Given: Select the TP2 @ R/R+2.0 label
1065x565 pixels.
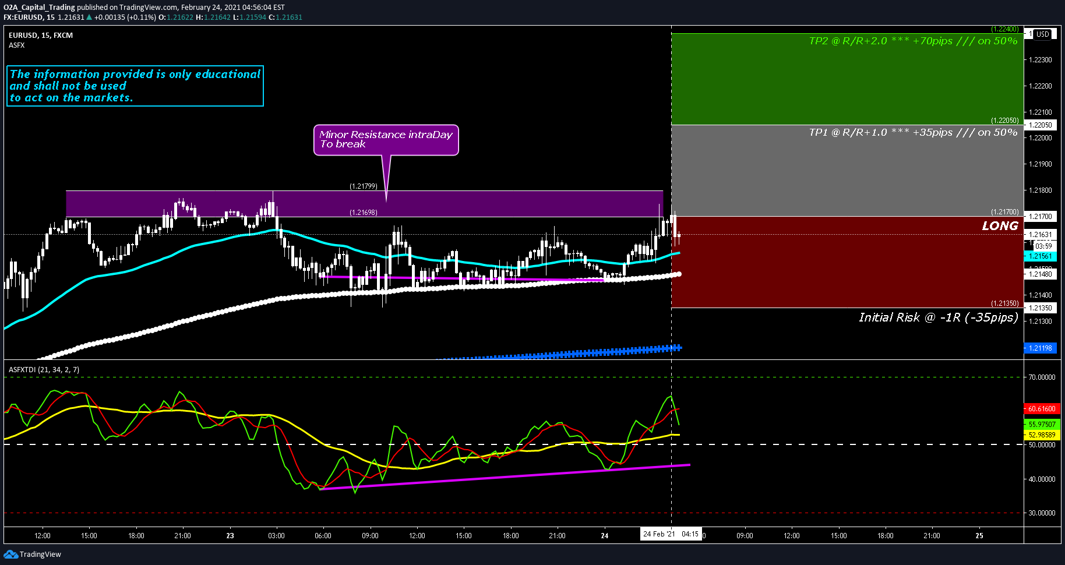Looking at the screenshot, I should tap(913, 41).
